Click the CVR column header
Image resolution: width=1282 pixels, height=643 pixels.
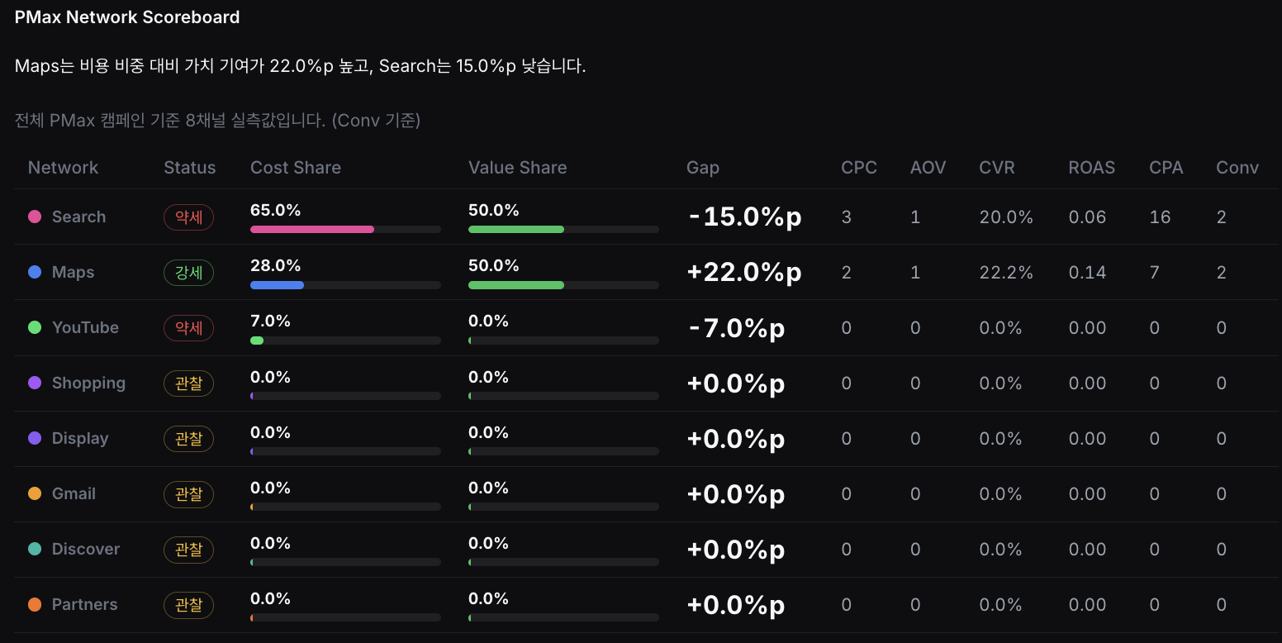[x=997, y=168]
